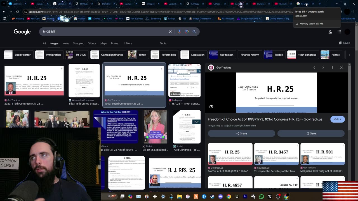Save the previewed image
The height and width of the screenshot is (201, 358).
click(311, 133)
